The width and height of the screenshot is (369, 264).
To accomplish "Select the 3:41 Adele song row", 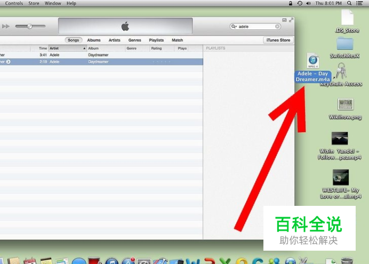I will 101,55.
